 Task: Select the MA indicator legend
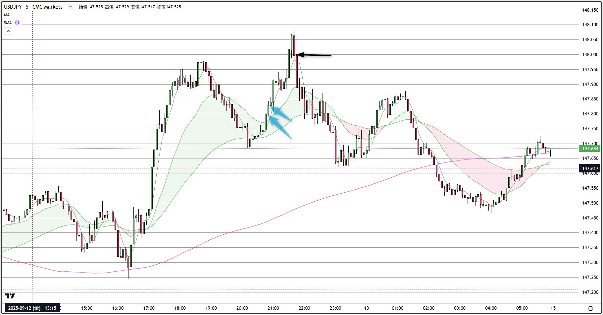(7, 15)
